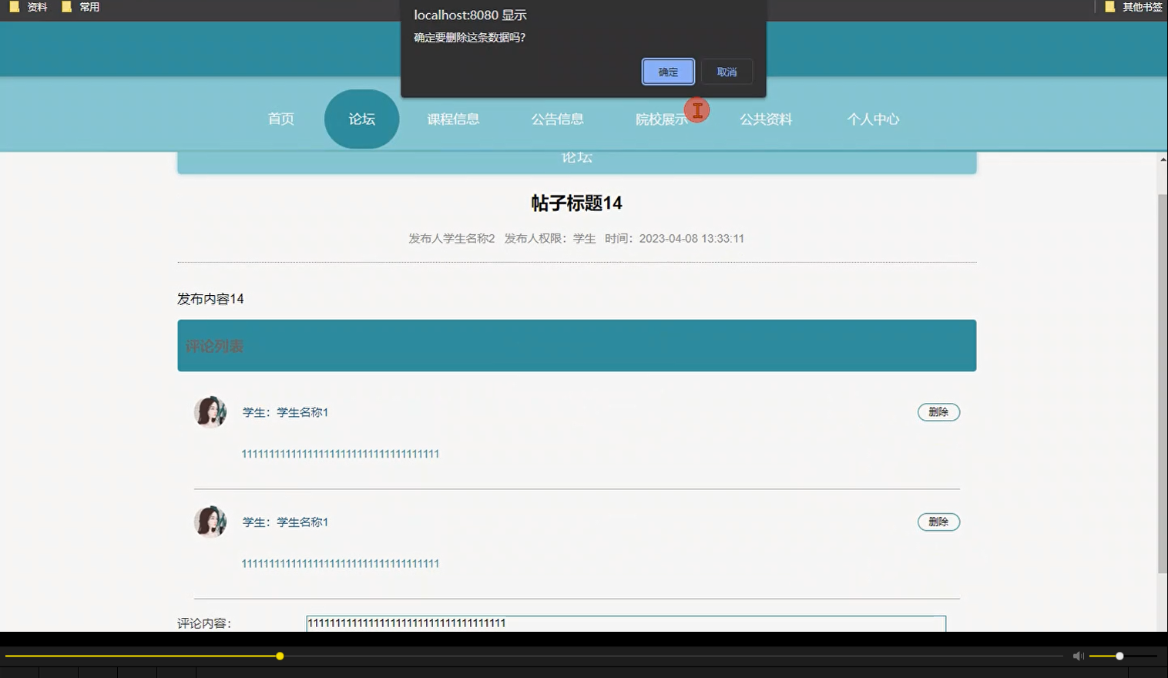This screenshot has width=1168, height=678.
Task: Confirm deletion with the 确定 button
Action: tap(667, 71)
